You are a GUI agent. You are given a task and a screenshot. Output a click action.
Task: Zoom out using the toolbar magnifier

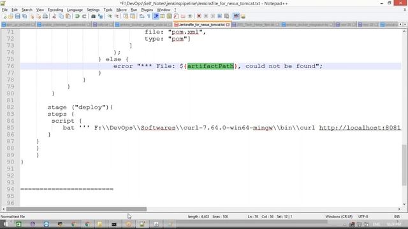pyautogui.click(x=117, y=17)
